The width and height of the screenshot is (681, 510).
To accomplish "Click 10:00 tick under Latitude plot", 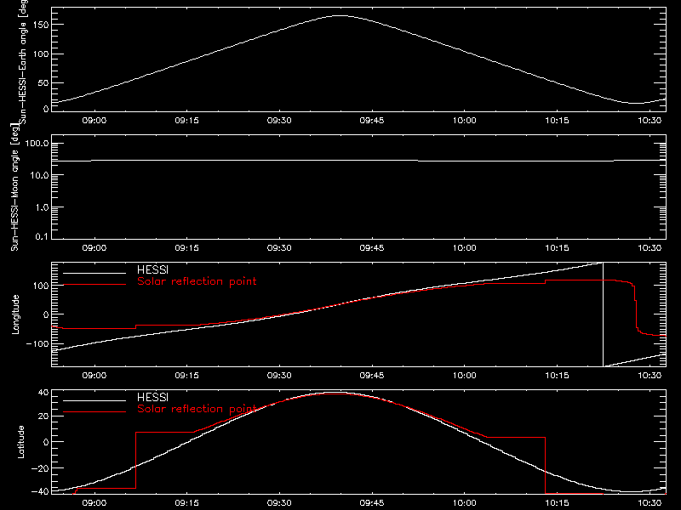I will [464, 503].
